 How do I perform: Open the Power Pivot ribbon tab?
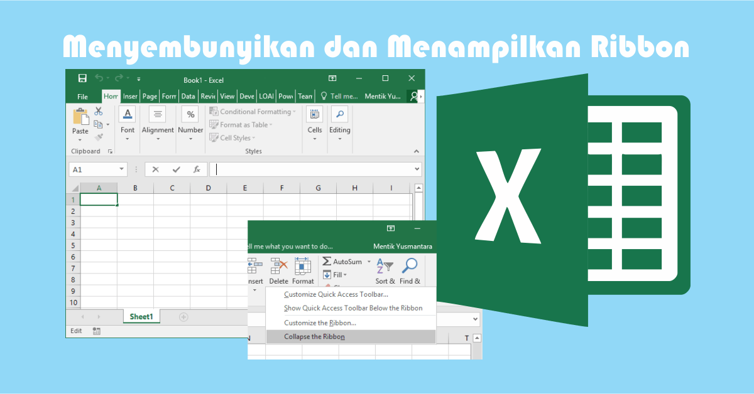click(x=286, y=97)
